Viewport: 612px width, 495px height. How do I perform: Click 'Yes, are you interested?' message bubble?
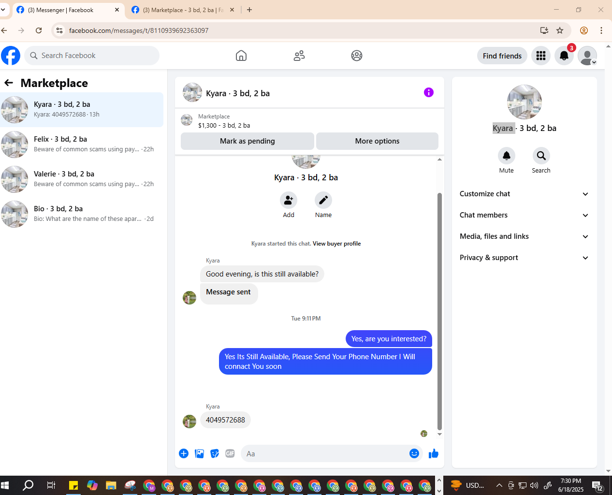(389, 339)
